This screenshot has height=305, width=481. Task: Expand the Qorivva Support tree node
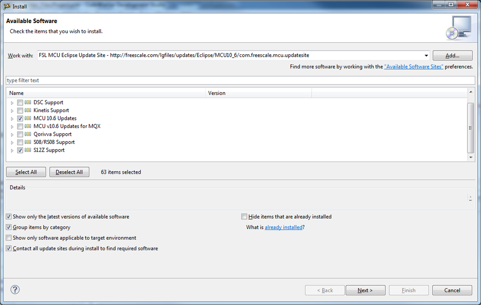point(12,135)
